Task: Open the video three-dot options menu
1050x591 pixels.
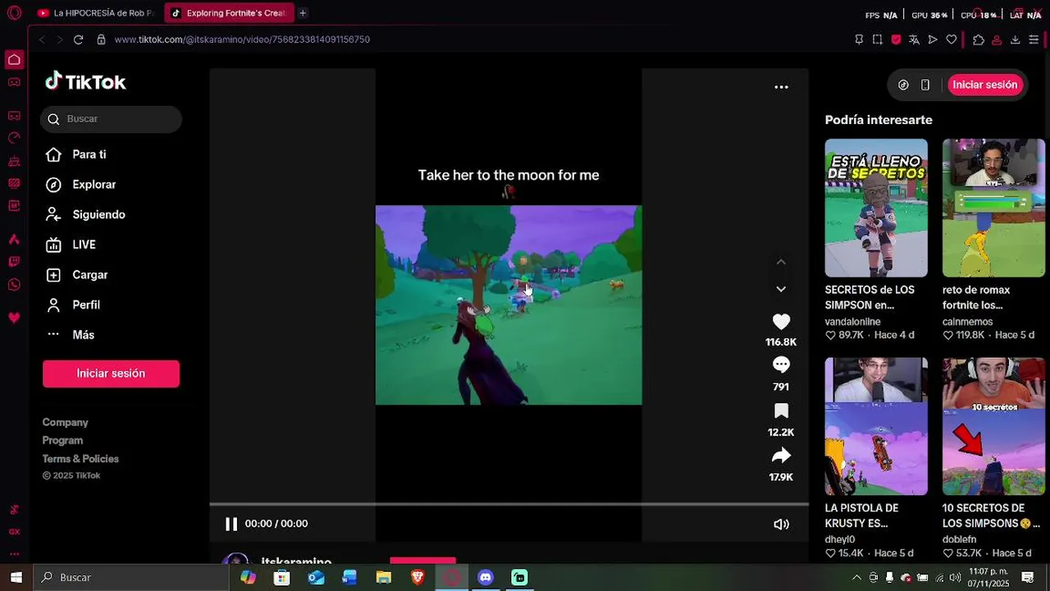Action: (781, 87)
